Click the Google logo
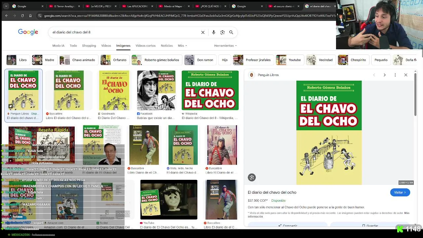423x238 pixels. point(28,32)
